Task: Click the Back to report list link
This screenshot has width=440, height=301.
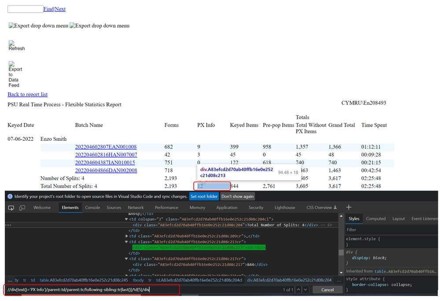Action: pos(27,95)
